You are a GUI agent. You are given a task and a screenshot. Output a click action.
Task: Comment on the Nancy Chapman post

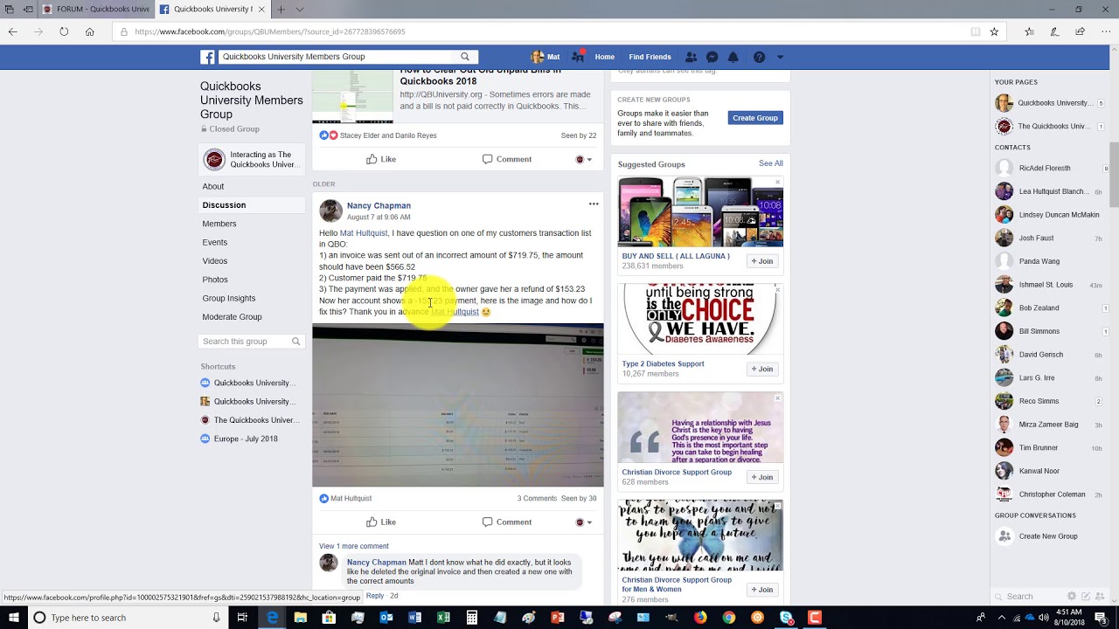pos(507,522)
